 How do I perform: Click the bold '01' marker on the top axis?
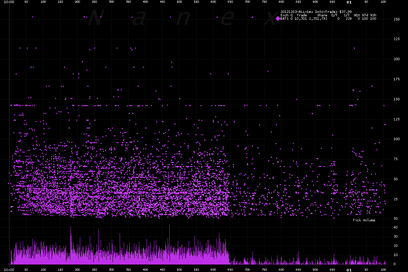click(x=349, y=2)
